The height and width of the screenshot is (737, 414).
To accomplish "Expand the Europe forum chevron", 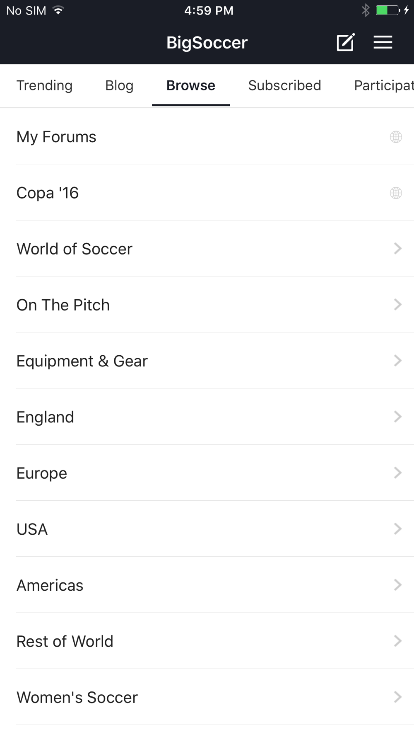I will [397, 473].
